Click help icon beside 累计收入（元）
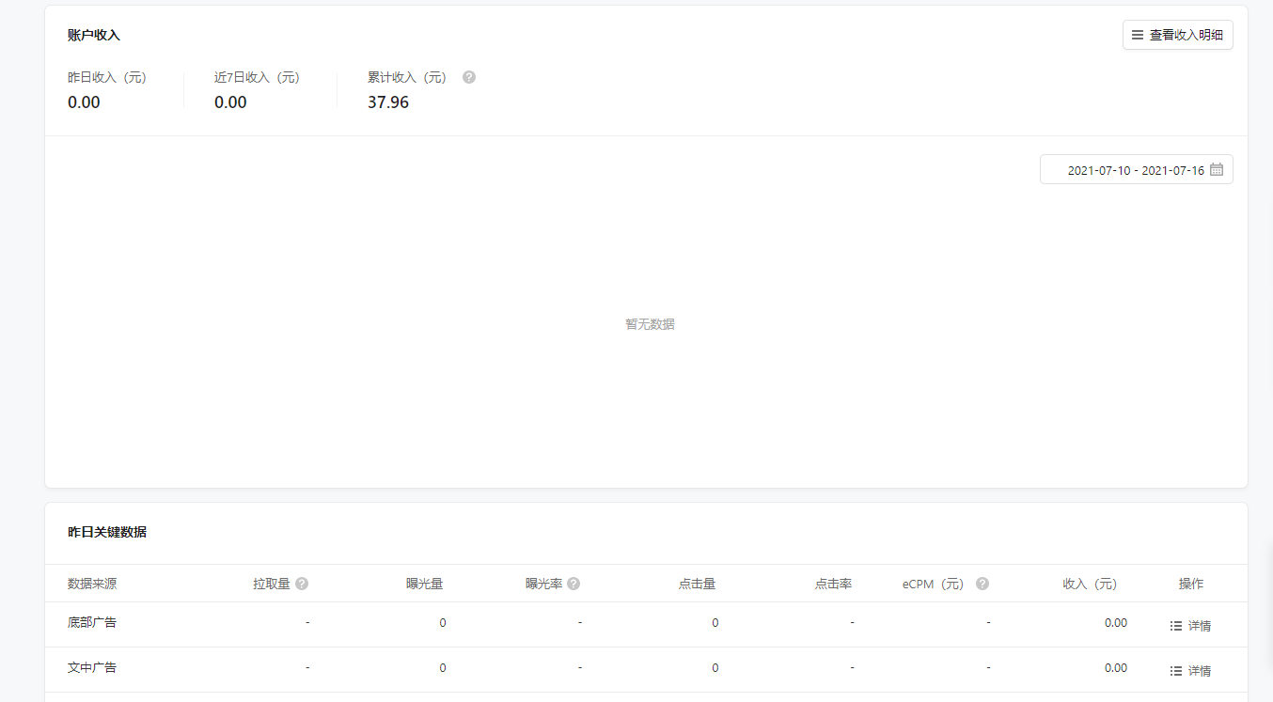Viewport: 1273px width, 702px height. [x=469, y=77]
